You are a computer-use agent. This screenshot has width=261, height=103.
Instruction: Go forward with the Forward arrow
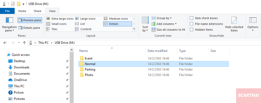[x=13, y=43]
